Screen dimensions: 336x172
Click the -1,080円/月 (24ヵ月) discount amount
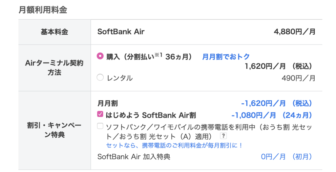pyautogui.click(x=271, y=115)
